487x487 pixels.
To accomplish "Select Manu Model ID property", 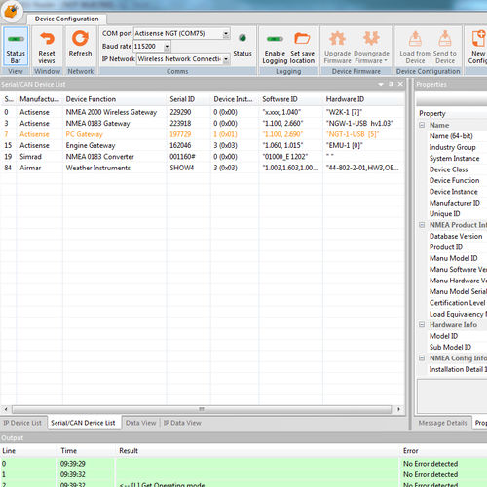I will 454,258.
